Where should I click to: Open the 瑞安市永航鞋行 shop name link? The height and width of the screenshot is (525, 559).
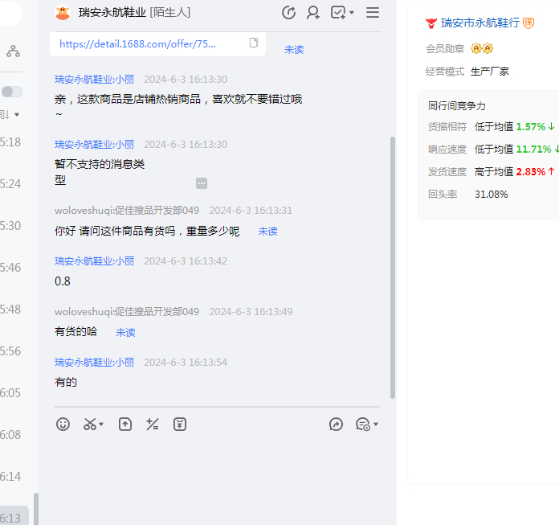coord(479,23)
